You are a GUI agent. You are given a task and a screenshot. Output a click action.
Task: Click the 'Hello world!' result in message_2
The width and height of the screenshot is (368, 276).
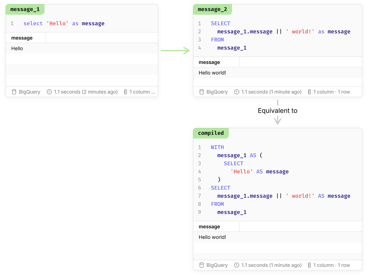point(212,73)
